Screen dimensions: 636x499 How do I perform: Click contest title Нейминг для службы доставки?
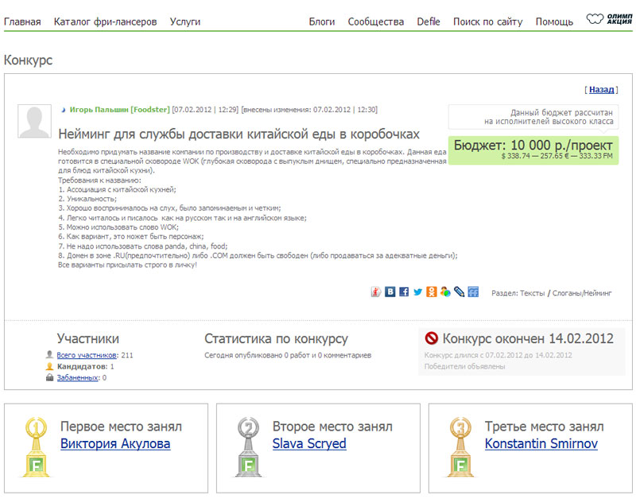239,134
